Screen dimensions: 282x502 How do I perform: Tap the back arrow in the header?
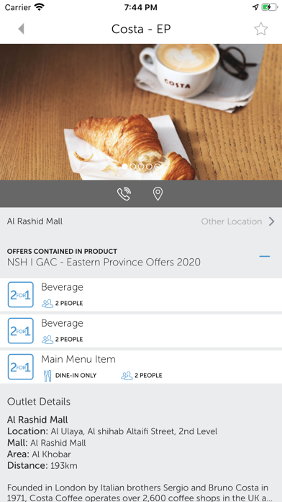[21, 29]
